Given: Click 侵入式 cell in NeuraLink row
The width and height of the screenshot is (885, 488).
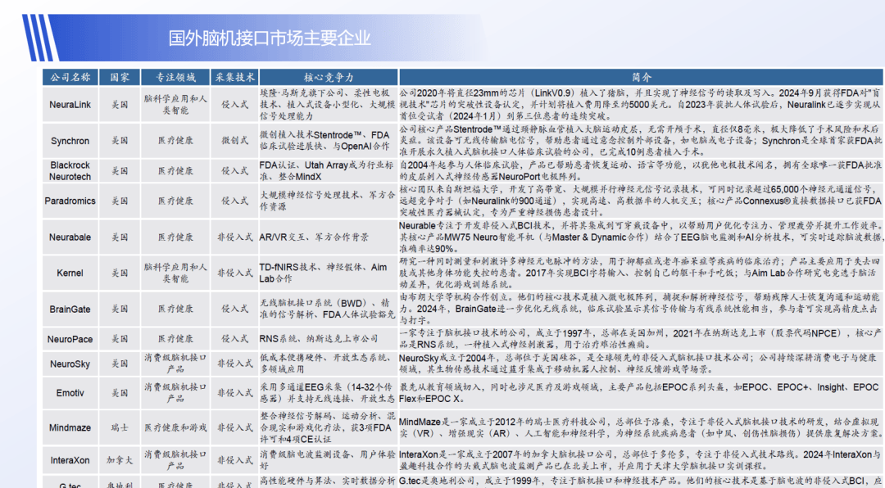Looking at the screenshot, I should coord(235,104).
